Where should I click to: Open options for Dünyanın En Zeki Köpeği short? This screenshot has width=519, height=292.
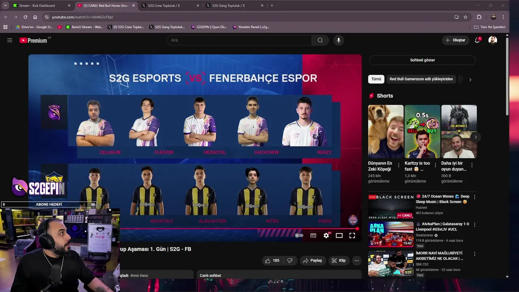[399, 165]
